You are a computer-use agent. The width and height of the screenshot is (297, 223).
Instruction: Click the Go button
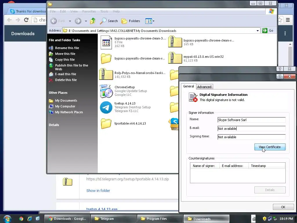[268, 30]
